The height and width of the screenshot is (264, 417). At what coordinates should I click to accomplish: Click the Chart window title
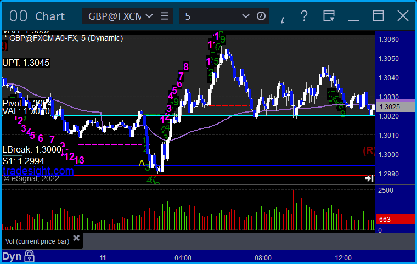[x=50, y=16]
